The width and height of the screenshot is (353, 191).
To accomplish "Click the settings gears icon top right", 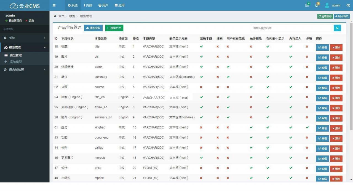I will [348, 6].
